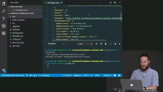Change end of line LF
This screenshot has width=163, height=92.
[92, 75]
